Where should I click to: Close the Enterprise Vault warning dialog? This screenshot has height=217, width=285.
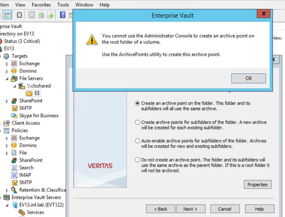tap(263, 14)
